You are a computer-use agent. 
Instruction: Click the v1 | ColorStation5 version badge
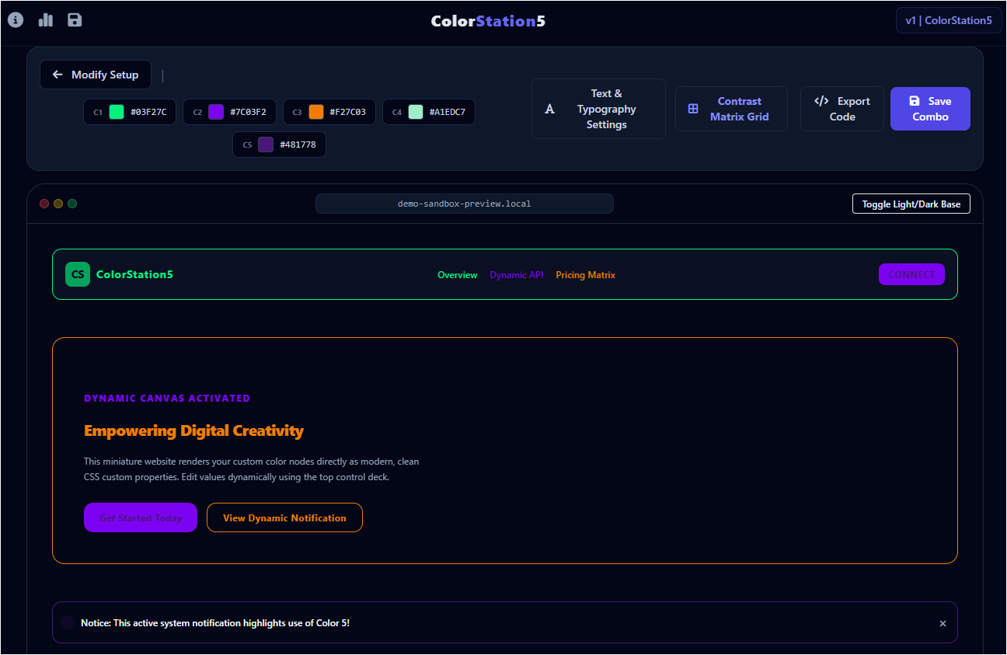(949, 21)
